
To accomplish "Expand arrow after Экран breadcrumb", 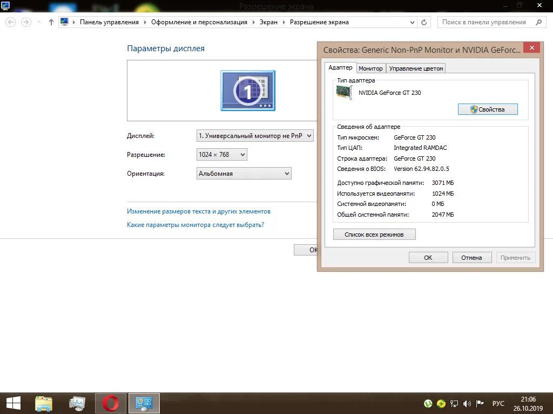I will coord(284,22).
